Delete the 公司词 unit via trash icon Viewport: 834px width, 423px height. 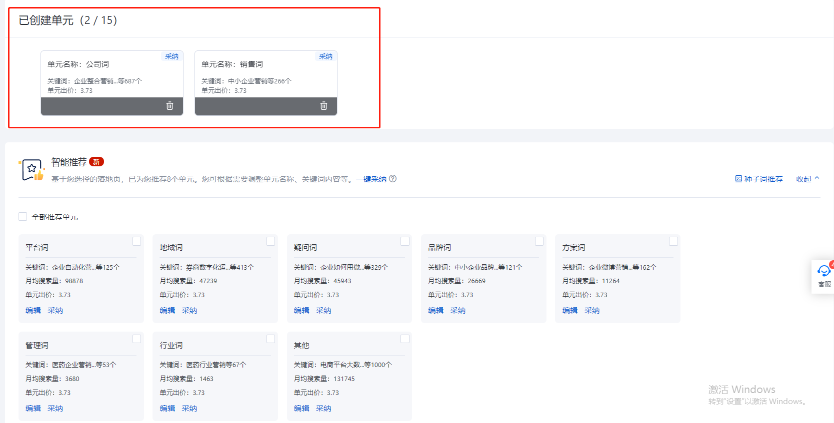pyautogui.click(x=169, y=106)
